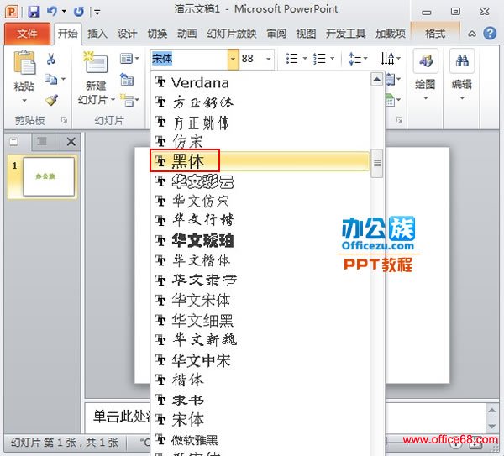This screenshot has height=456, width=504.
Task: Click the font list scrollbar thumb
Action: [x=376, y=163]
